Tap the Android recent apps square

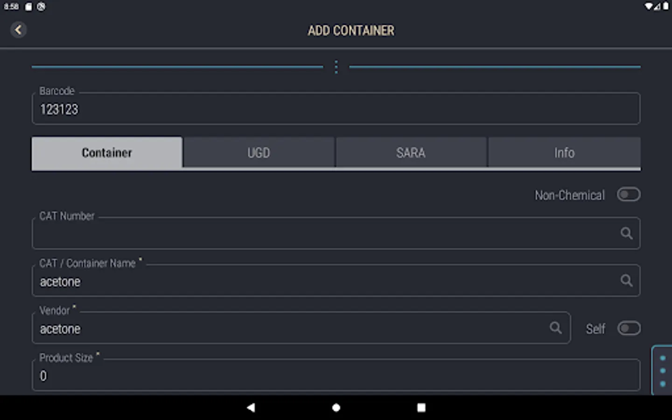[421, 407]
